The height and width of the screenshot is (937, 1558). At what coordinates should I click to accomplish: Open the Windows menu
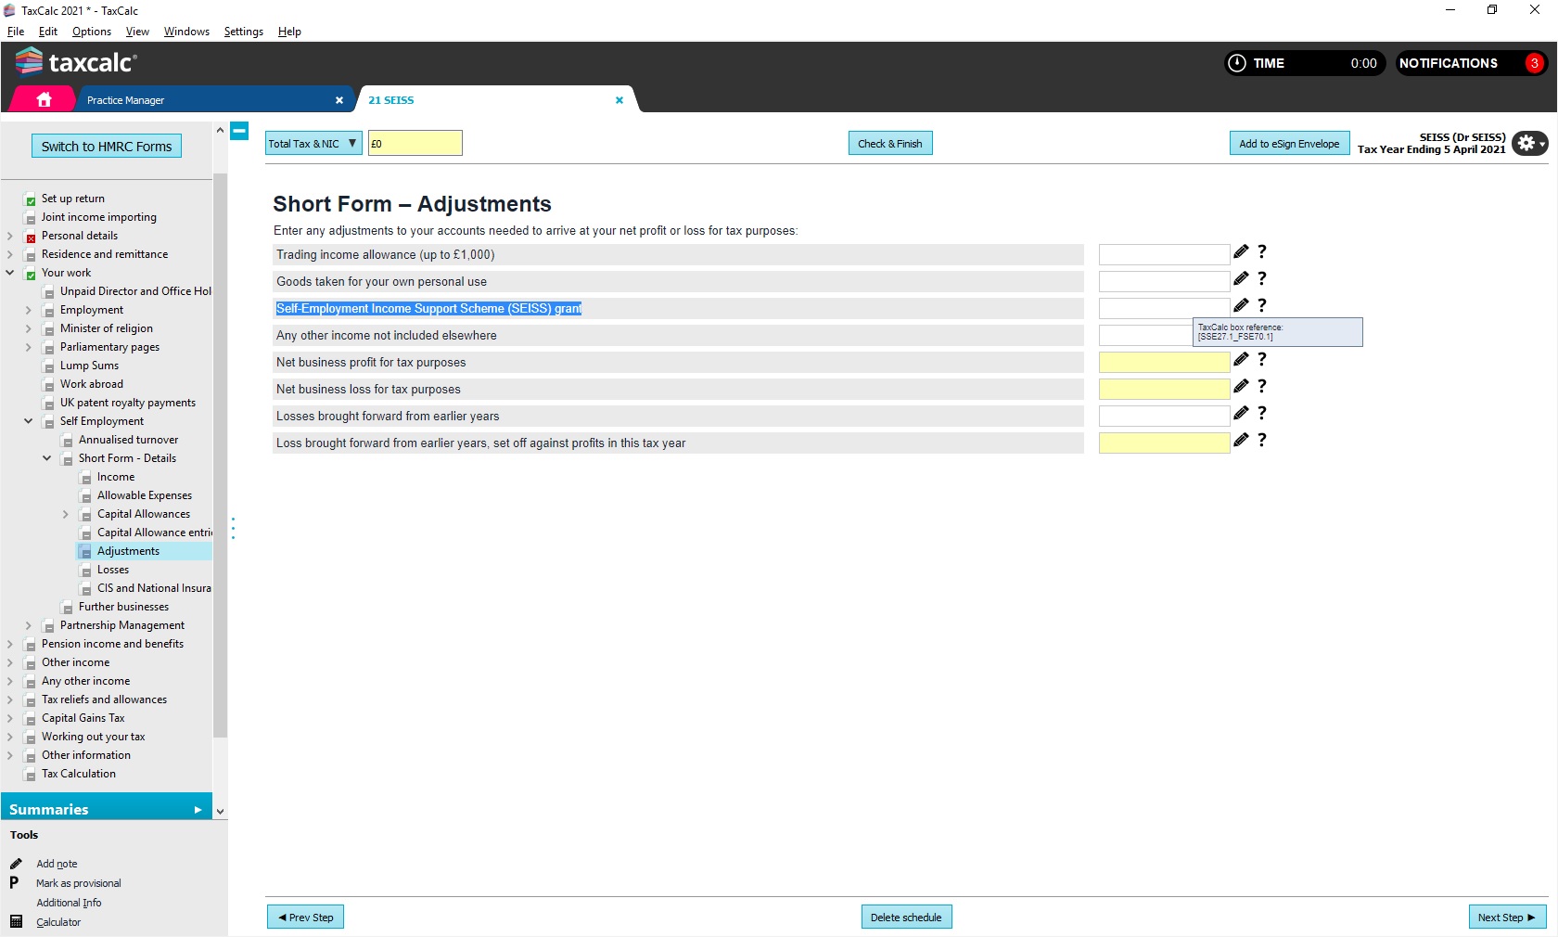click(186, 32)
